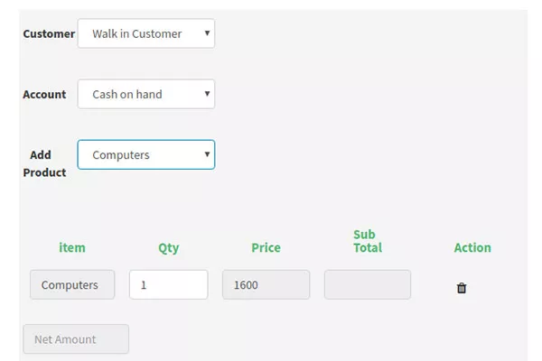Click the Computers item name field

point(72,284)
